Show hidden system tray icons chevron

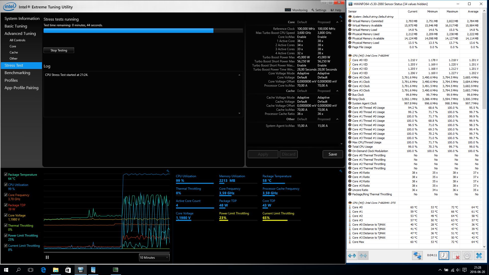coord(440,270)
